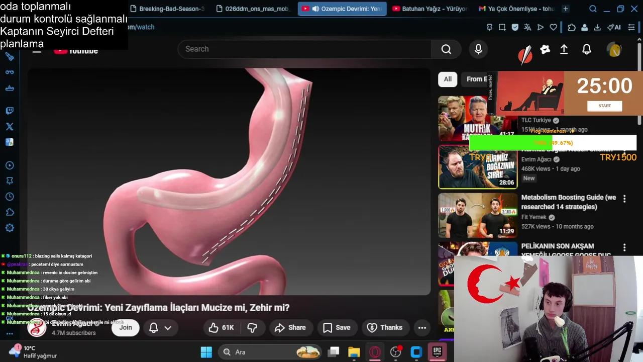Image resolution: width=643 pixels, height=362 pixels.
Task: Open options menu for PELİKANIN SON AKŞAM video
Action: (624, 247)
